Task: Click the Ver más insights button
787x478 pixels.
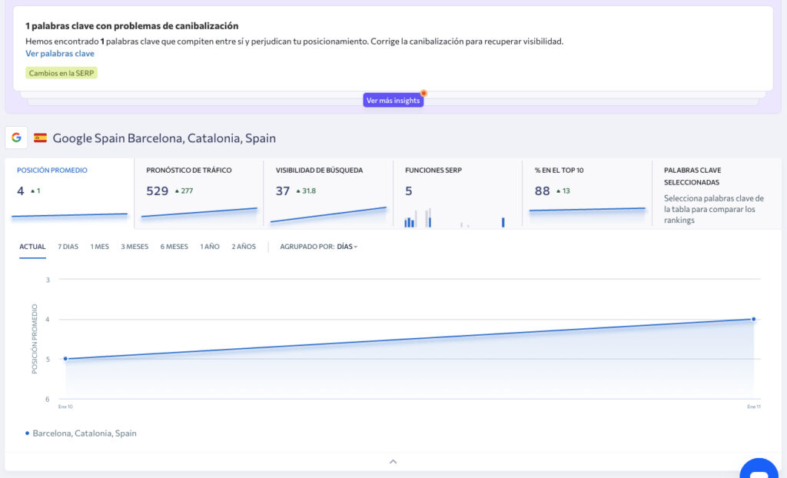Action: (393, 100)
